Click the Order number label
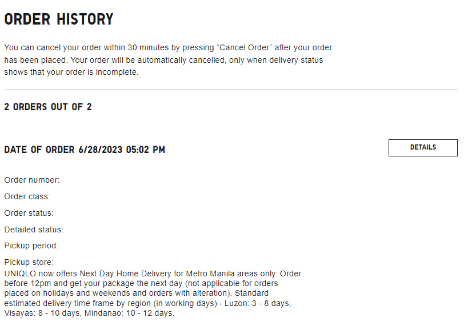Screen dimensions: 464x322 pyautogui.click(x=32, y=180)
